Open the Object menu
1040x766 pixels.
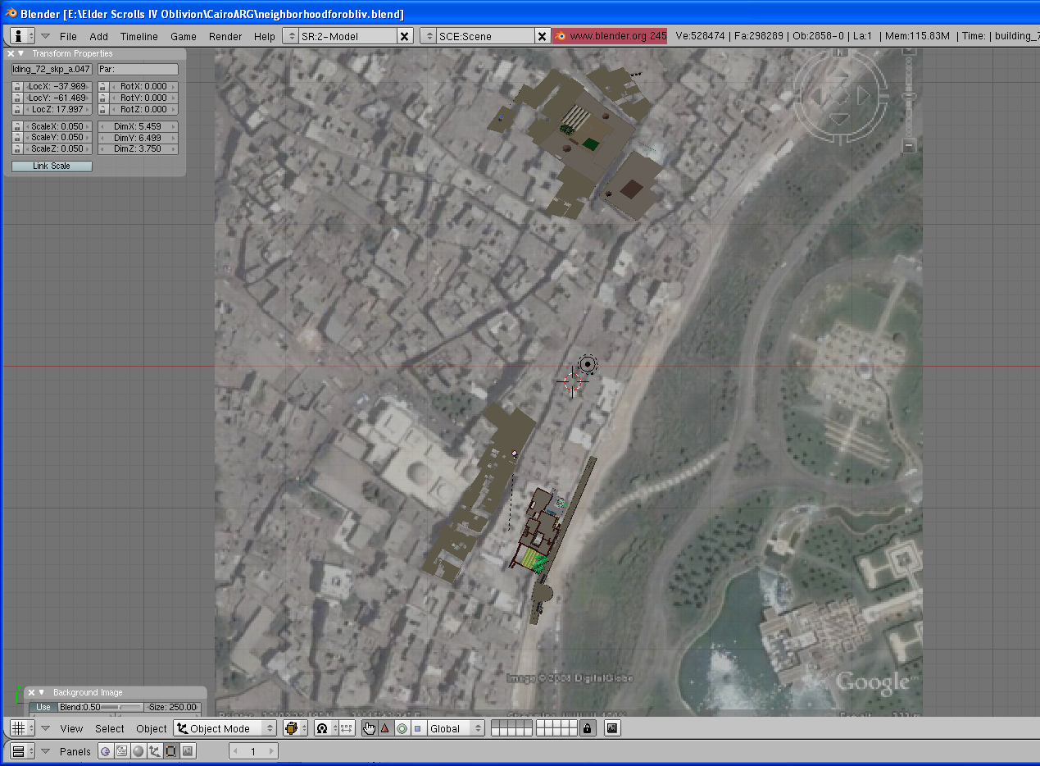click(152, 728)
